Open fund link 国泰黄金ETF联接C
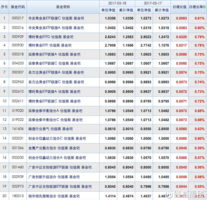 (x=43, y=63)
